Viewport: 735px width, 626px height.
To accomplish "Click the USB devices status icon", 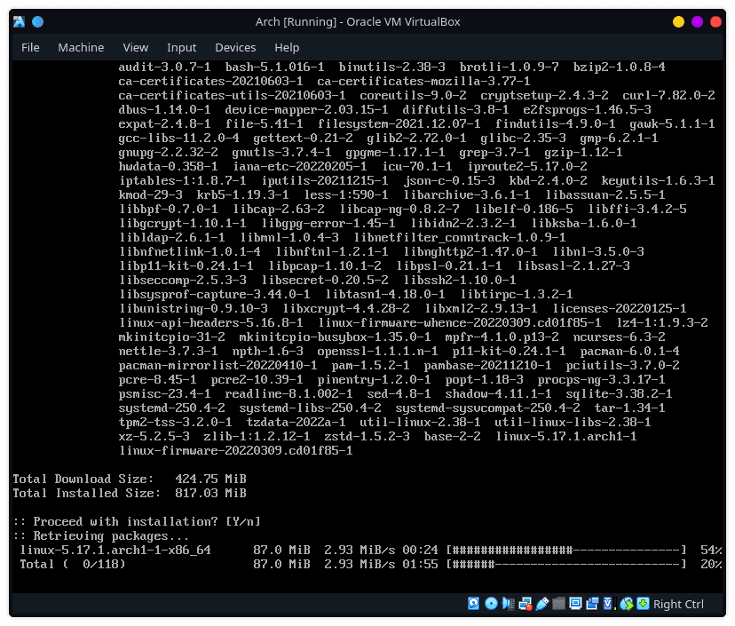I will (x=541, y=604).
